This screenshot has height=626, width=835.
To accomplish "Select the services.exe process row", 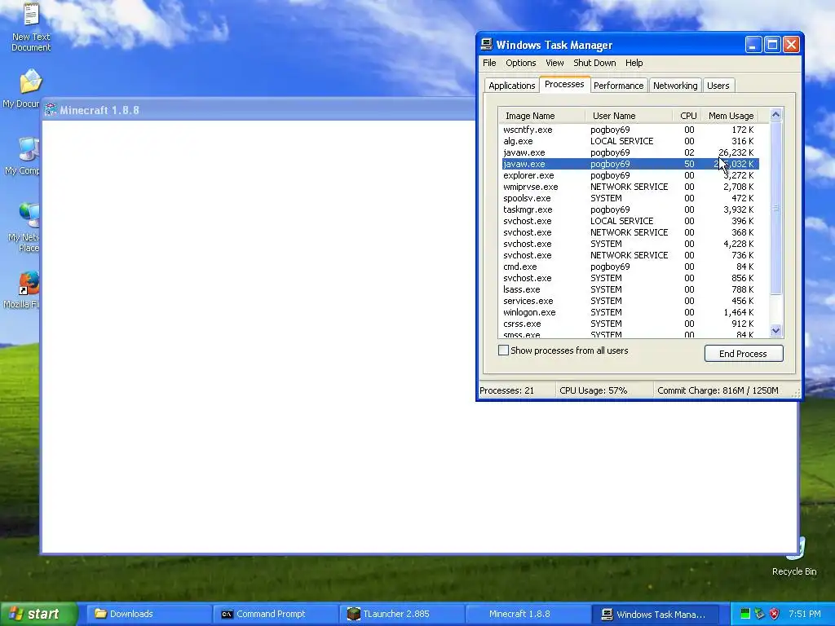I will coord(630,301).
